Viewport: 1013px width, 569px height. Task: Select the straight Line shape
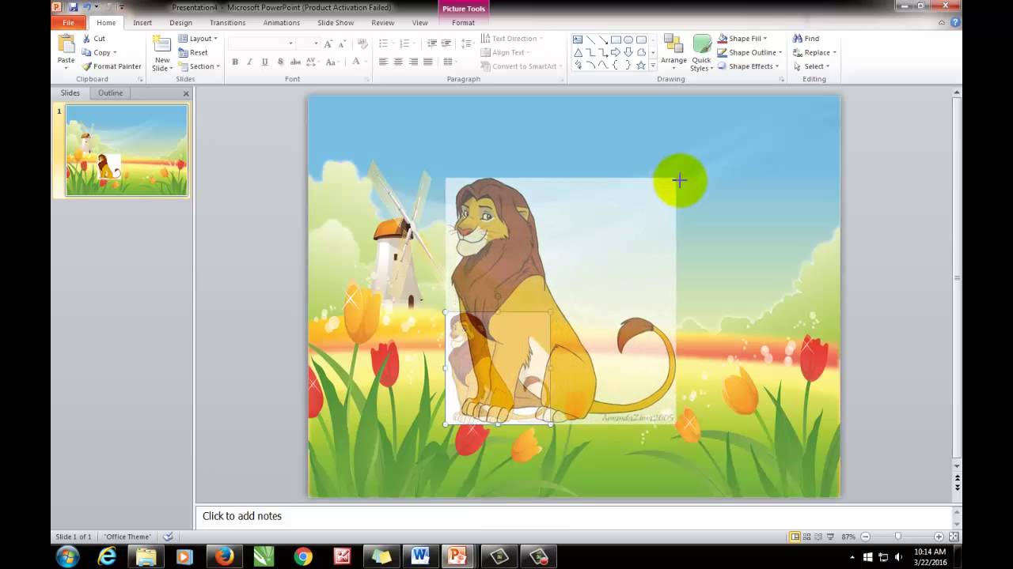(590, 40)
